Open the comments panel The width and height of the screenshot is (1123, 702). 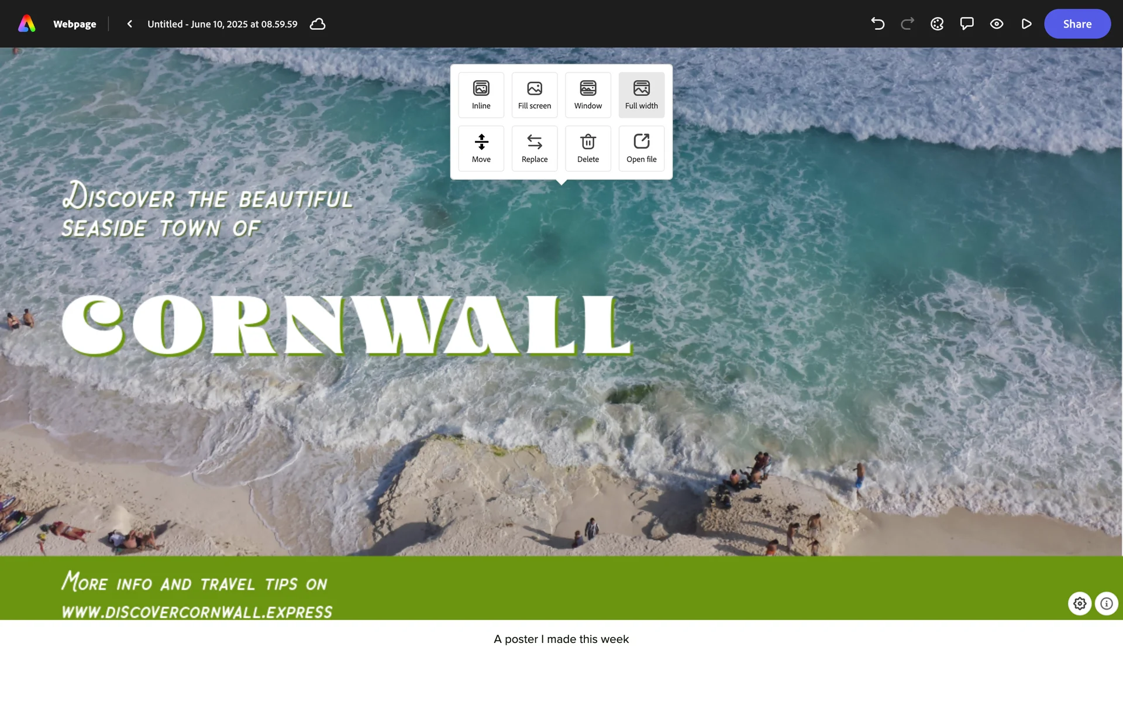pos(967,24)
